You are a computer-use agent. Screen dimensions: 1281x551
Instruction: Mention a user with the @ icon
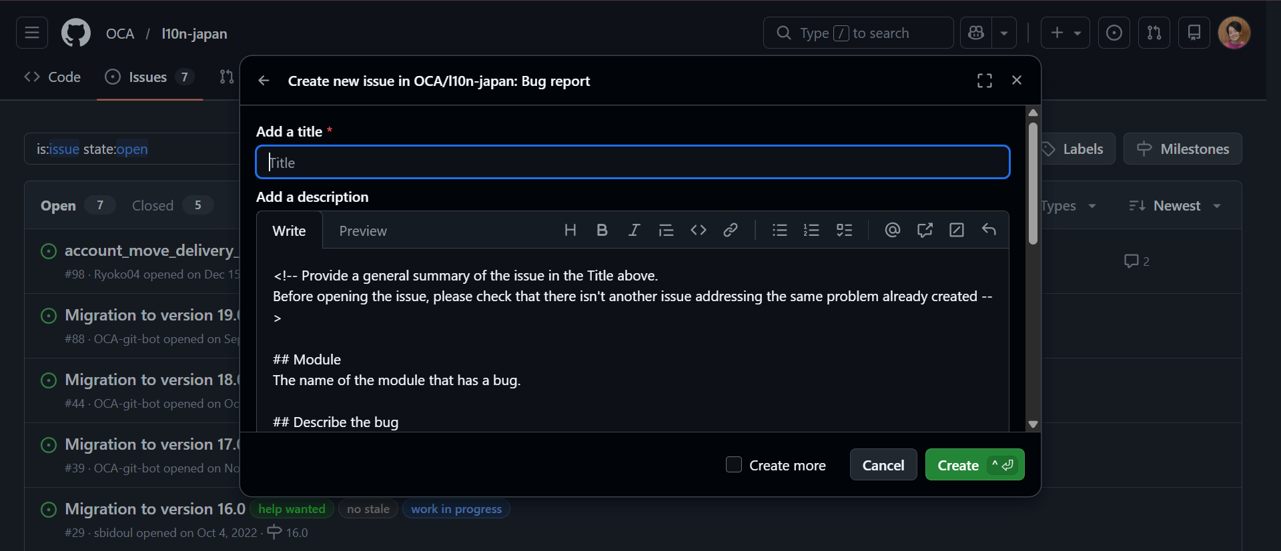(x=892, y=231)
